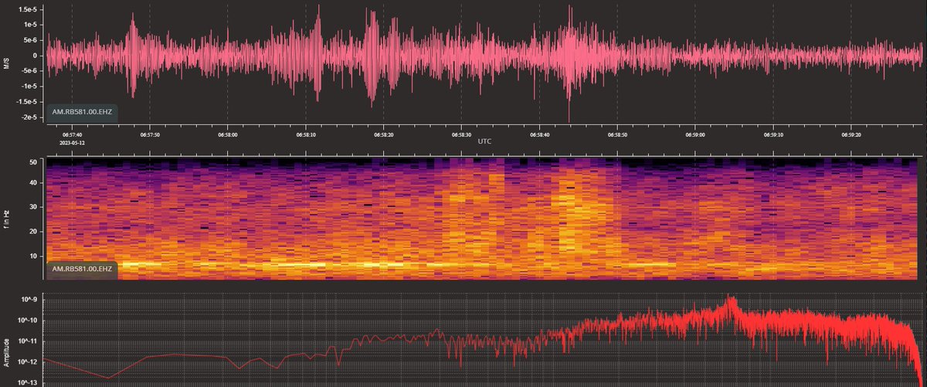Click the 50 Hz tick on the spectrogram
Screen dimensions: 927x387
(33, 161)
